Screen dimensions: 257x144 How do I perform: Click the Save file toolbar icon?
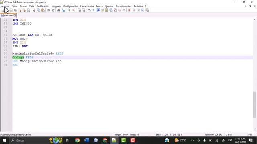11,10
